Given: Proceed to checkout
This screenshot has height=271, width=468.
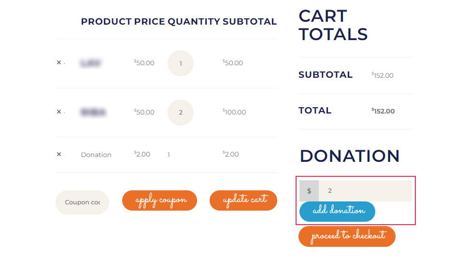Looking at the screenshot, I should click(347, 236).
